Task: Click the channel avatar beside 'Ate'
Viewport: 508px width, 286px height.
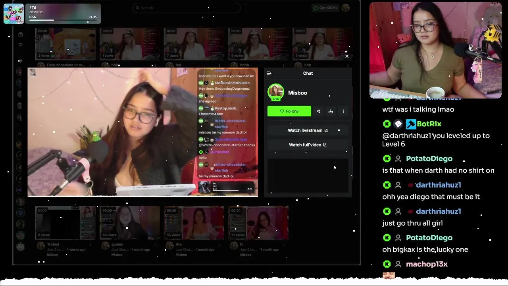Action: pyautogui.click(x=169, y=246)
